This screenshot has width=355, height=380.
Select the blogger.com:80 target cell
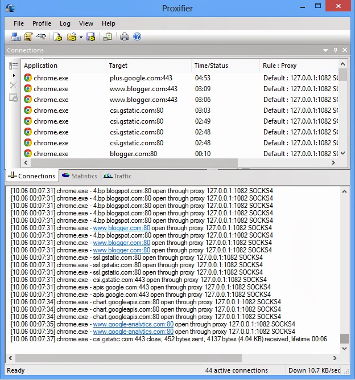pos(133,154)
